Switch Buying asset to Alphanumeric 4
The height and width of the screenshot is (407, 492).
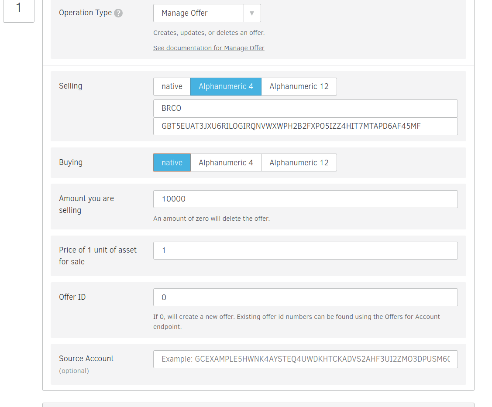226,163
